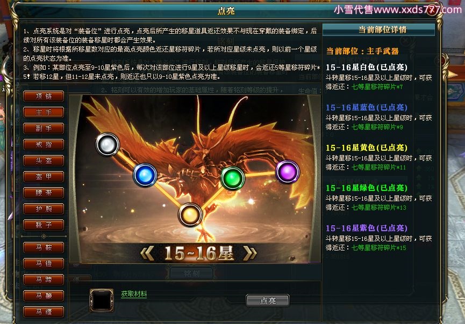Select the green orb node
Image resolution: width=465 pixels, height=324 pixels.
233,179
